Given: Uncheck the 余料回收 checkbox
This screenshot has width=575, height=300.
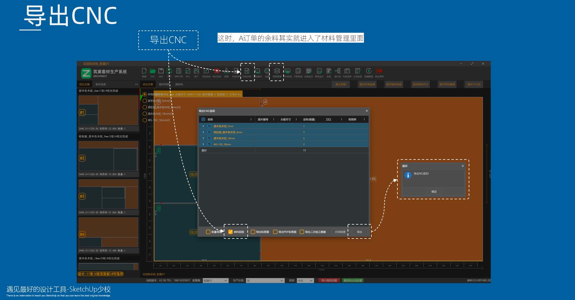Looking at the screenshot, I should pos(230,232).
